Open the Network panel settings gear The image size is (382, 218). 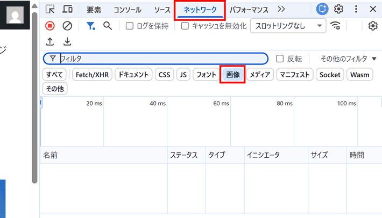pyautogui.click(x=373, y=26)
